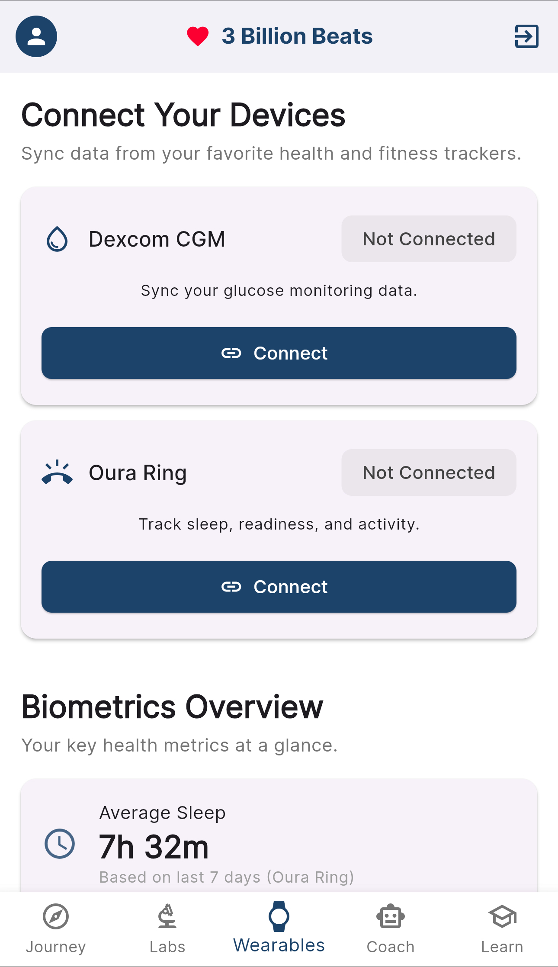Connect the Oura Ring device
This screenshot has width=558, height=967.
(279, 587)
